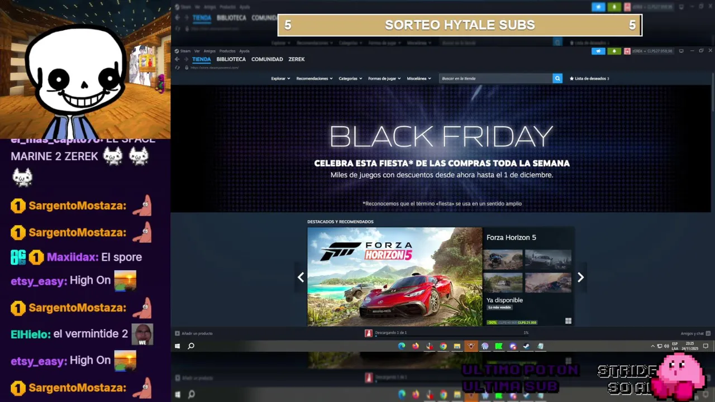715x402 pixels.
Task: Open the Descargando 1 de 1 downloads status
Action: click(390, 333)
